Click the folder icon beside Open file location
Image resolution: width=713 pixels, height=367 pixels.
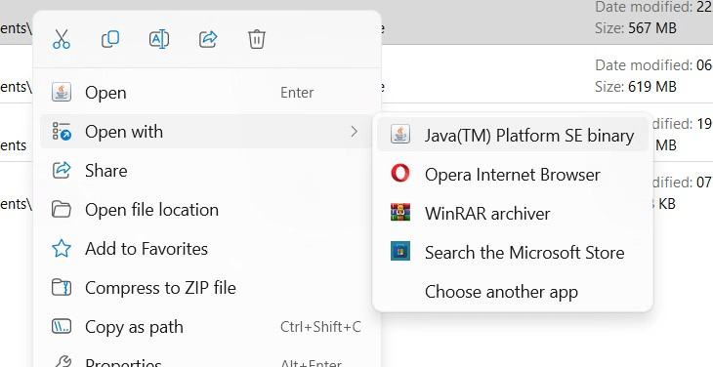pyautogui.click(x=62, y=210)
